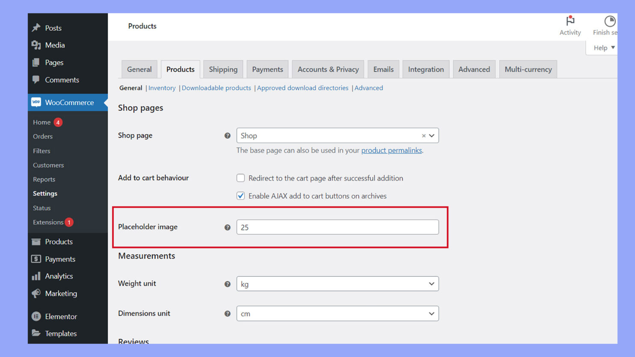The image size is (635, 357).
Task: Open the Emails settings tab
Action: 383,69
